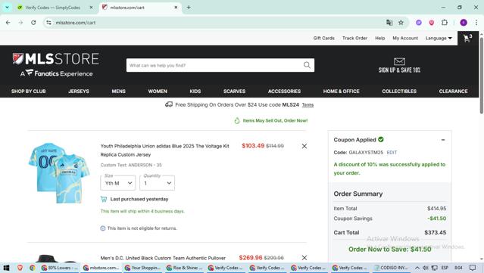Click the Brave shield icon in taskbar
Screen dimensions: 484x273
20,268
